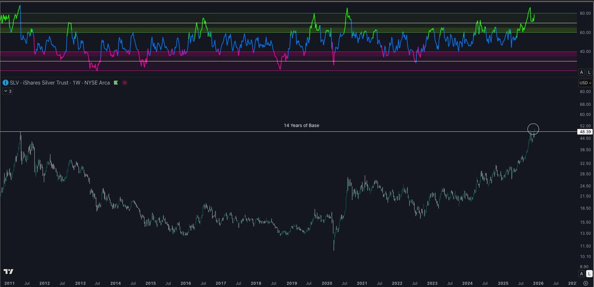Click the 44.50 price axis value

tap(585, 139)
